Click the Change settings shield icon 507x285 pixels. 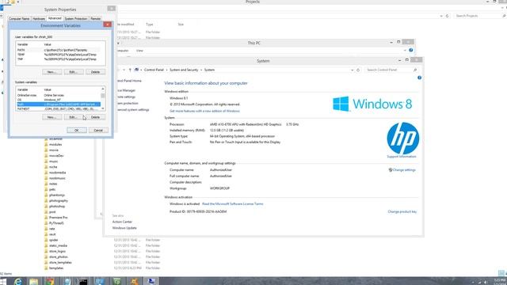click(x=391, y=169)
